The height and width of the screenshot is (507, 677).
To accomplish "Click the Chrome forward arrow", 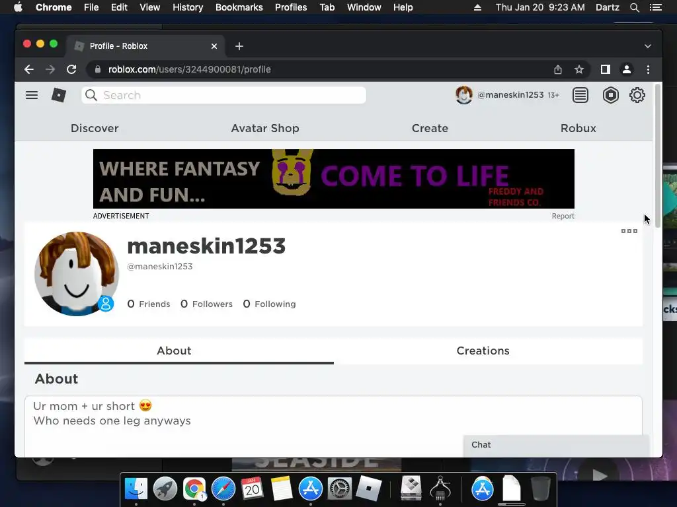I will click(50, 69).
